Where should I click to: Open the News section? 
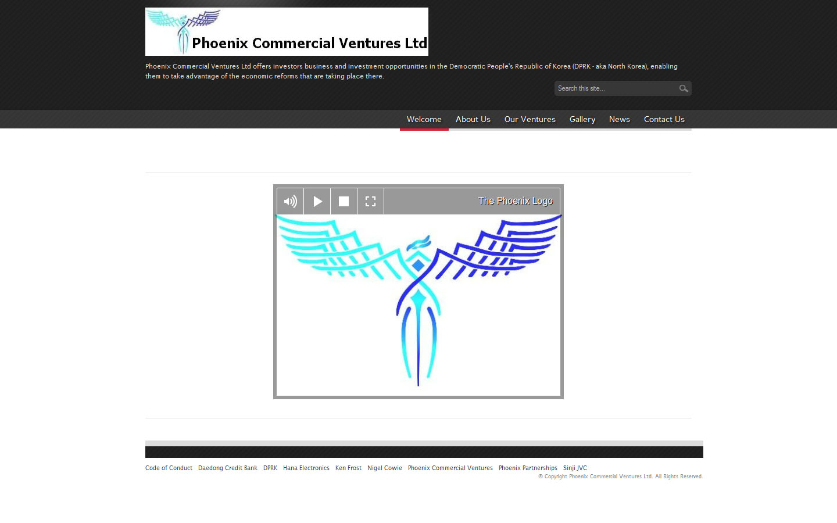(x=619, y=119)
